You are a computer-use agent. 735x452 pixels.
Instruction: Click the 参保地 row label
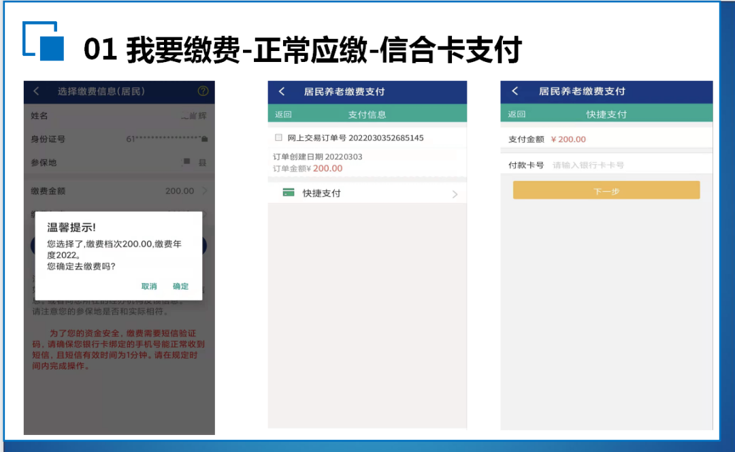point(44,163)
